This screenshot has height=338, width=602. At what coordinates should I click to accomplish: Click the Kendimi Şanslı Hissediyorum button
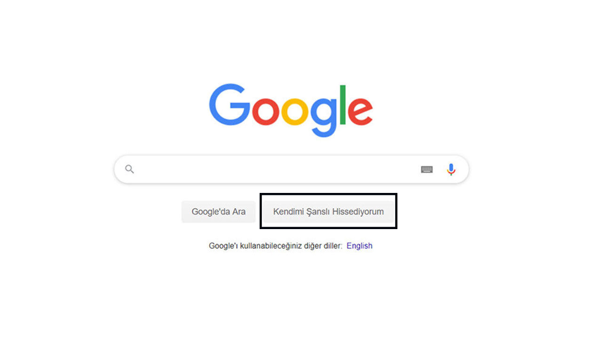(x=328, y=212)
